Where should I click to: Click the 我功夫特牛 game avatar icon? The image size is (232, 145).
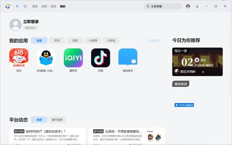tap(177, 72)
